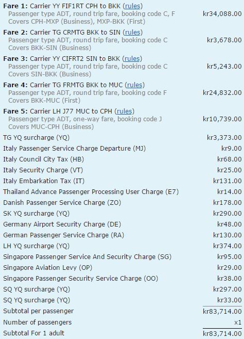Click Italy Embarkation Tax (IT) row

(x=123, y=181)
